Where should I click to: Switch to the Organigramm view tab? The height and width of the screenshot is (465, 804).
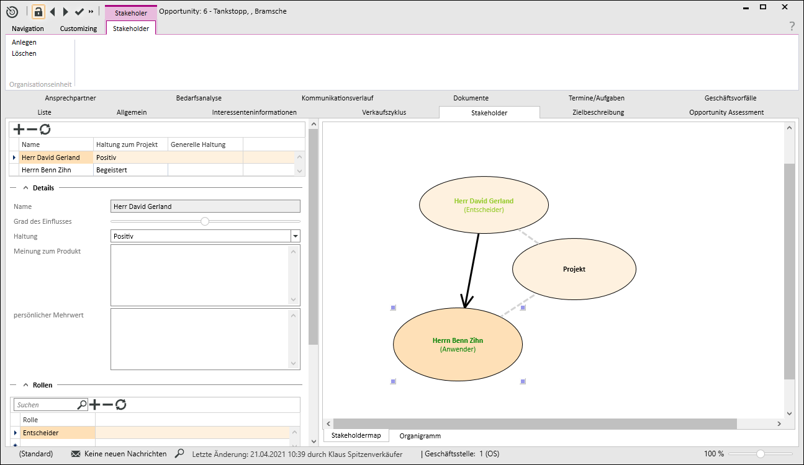[420, 436]
